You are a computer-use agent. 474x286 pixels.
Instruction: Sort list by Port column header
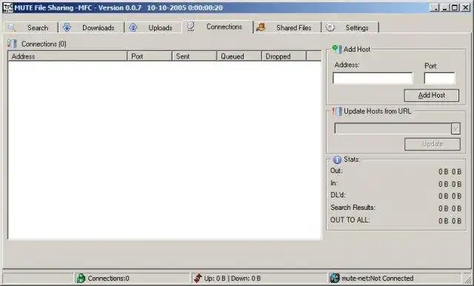coord(150,56)
